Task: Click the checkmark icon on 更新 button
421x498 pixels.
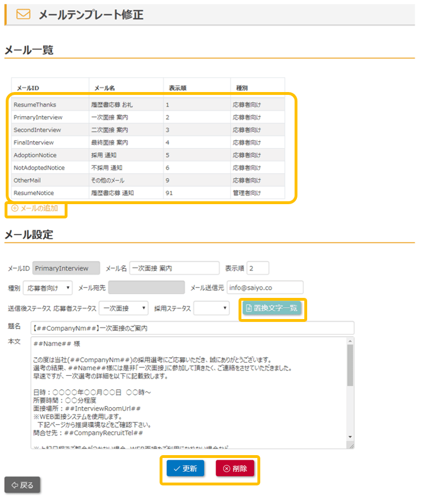Action: click(177, 468)
